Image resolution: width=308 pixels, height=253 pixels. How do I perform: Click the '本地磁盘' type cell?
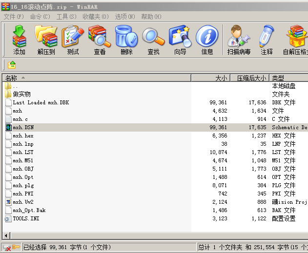(284, 86)
